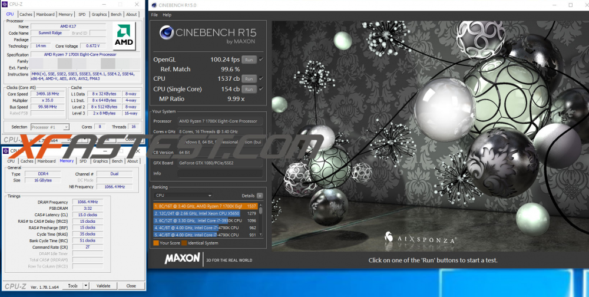Select Core i7-3930K ranking entry
589x297 pixels.
tap(206, 220)
